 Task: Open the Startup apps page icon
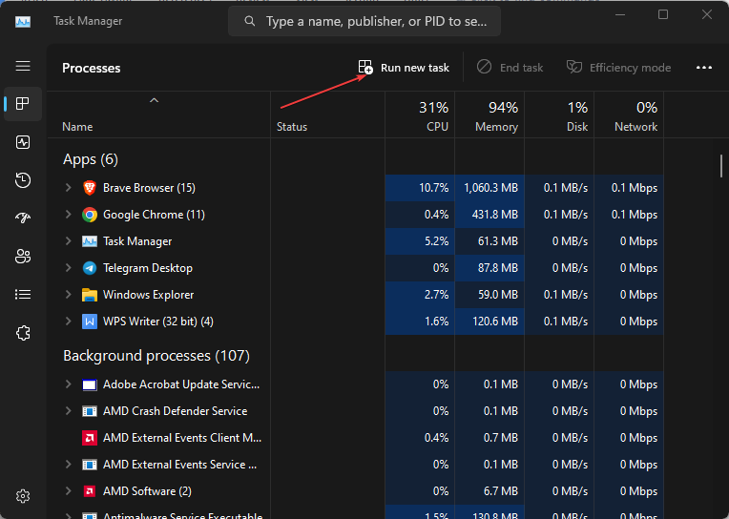(x=23, y=218)
